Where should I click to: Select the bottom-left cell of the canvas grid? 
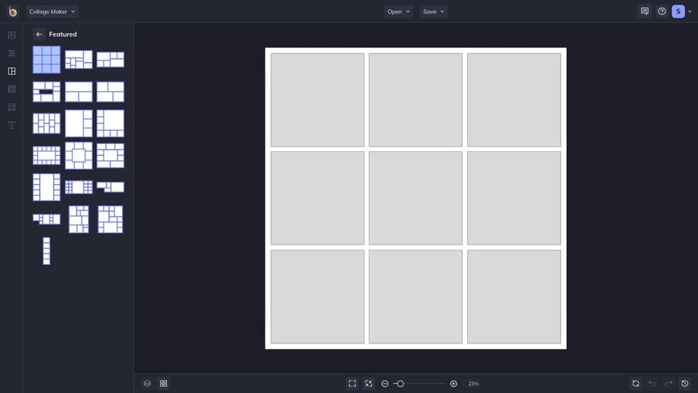tap(317, 296)
